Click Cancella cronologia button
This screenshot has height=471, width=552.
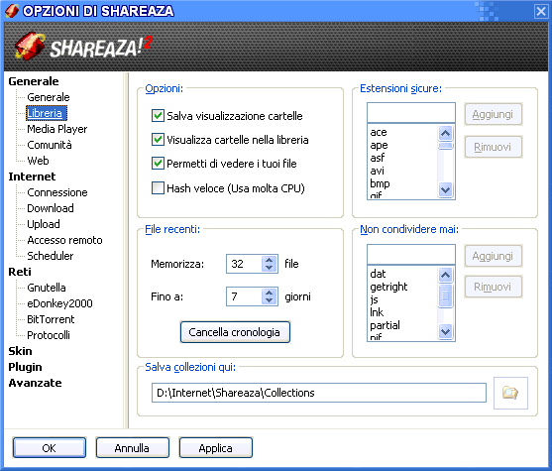pyautogui.click(x=235, y=332)
